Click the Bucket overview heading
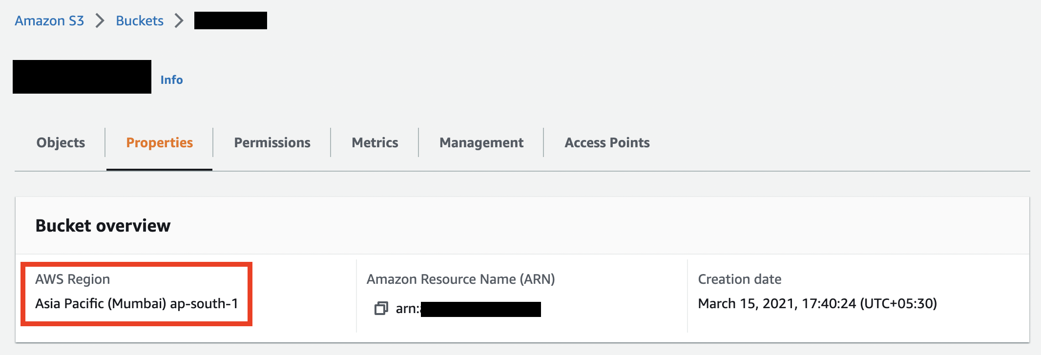The width and height of the screenshot is (1041, 355). point(103,225)
